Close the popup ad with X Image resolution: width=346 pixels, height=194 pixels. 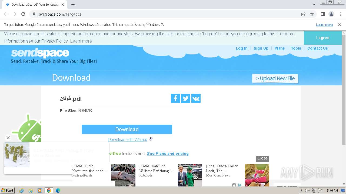[8, 138]
